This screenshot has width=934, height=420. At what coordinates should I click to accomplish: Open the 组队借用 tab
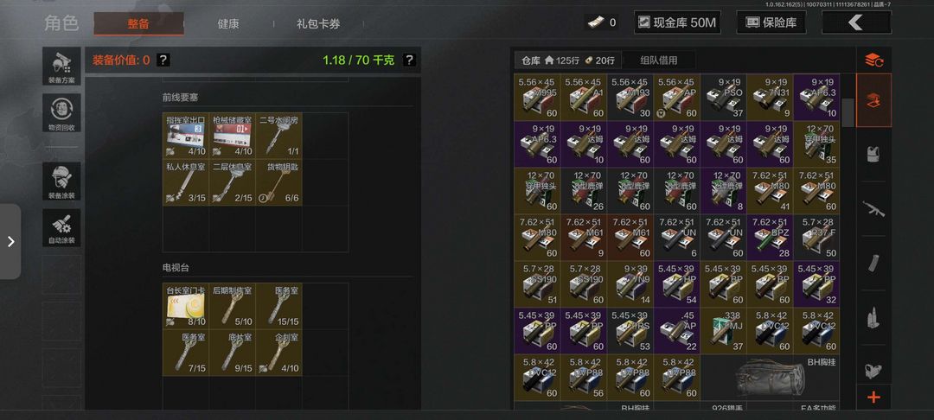pos(659,60)
